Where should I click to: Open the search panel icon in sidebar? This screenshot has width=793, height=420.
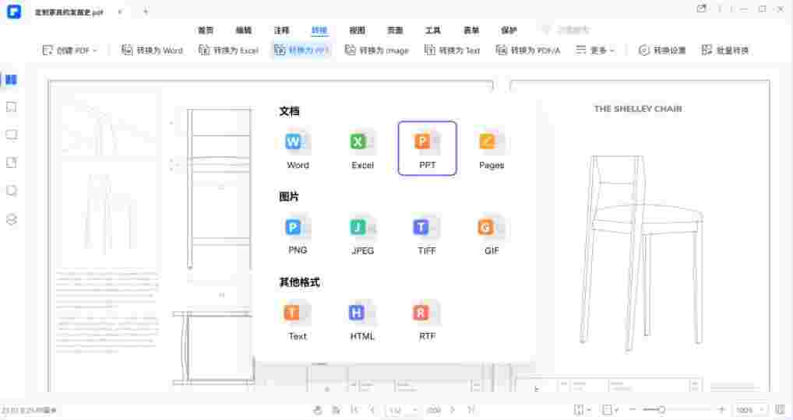click(x=11, y=191)
